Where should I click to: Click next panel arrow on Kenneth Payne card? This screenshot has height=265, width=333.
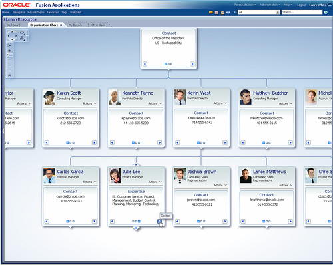click(x=159, y=142)
